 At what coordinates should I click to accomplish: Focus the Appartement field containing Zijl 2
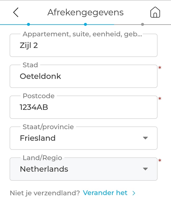(x=83, y=46)
